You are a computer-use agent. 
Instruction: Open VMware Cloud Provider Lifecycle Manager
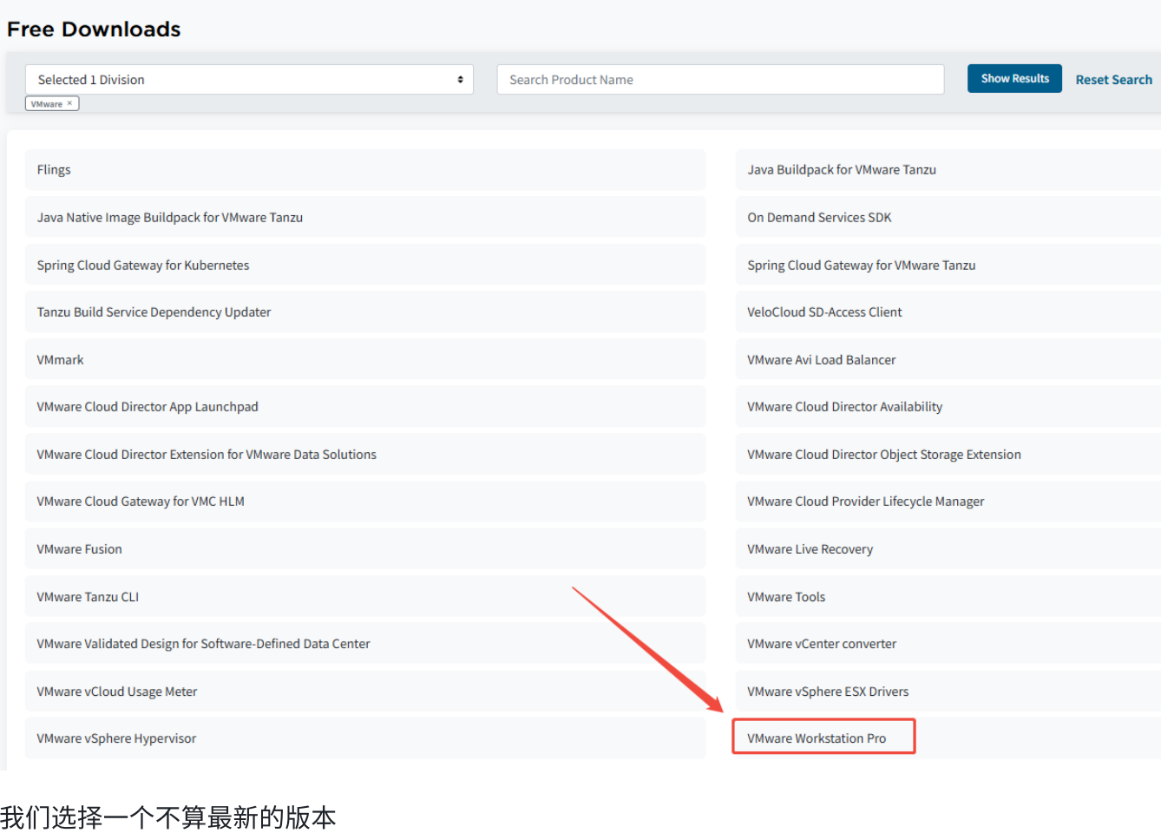coord(948,502)
